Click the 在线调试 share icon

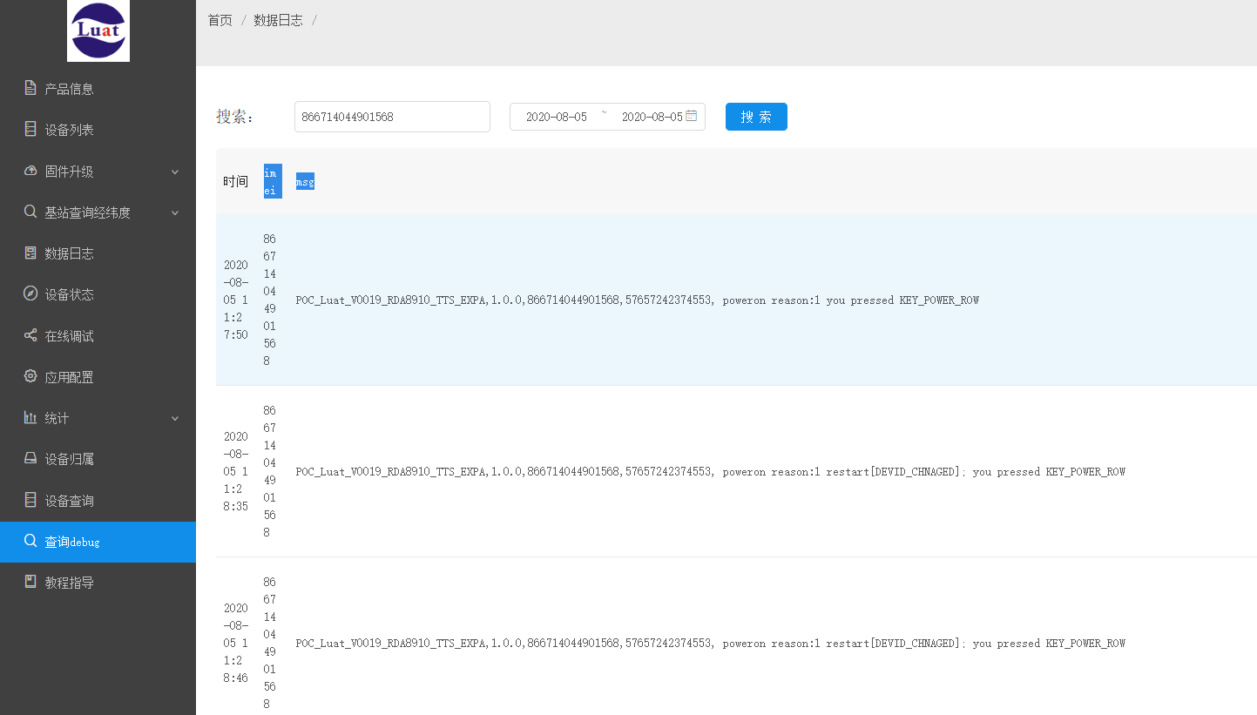30,335
